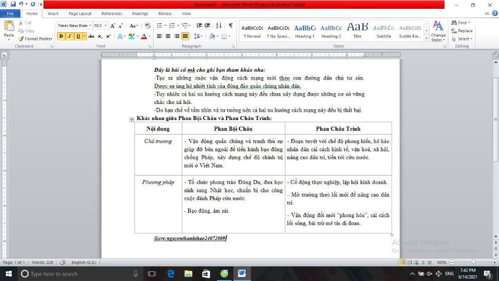The image size is (499, 281).
Task: Click the Words: 228 status bar indicator
Action: pos(42,262)
